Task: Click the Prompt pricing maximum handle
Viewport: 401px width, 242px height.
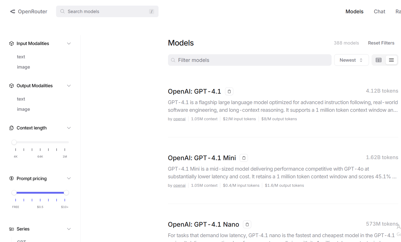Action: (66, 193)
